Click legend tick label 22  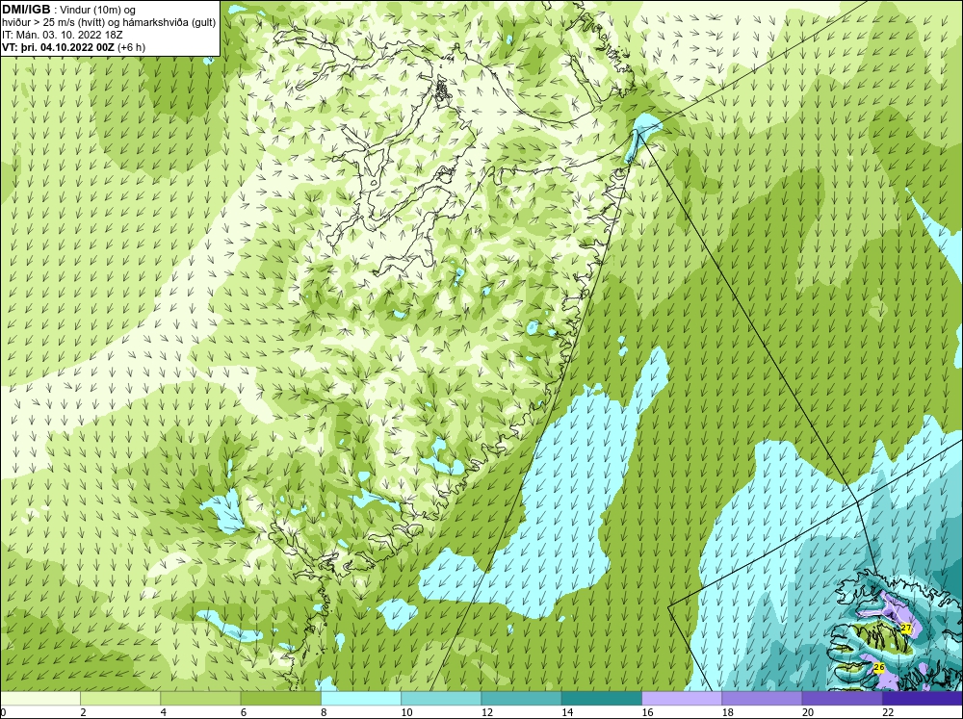coord(888,712)
